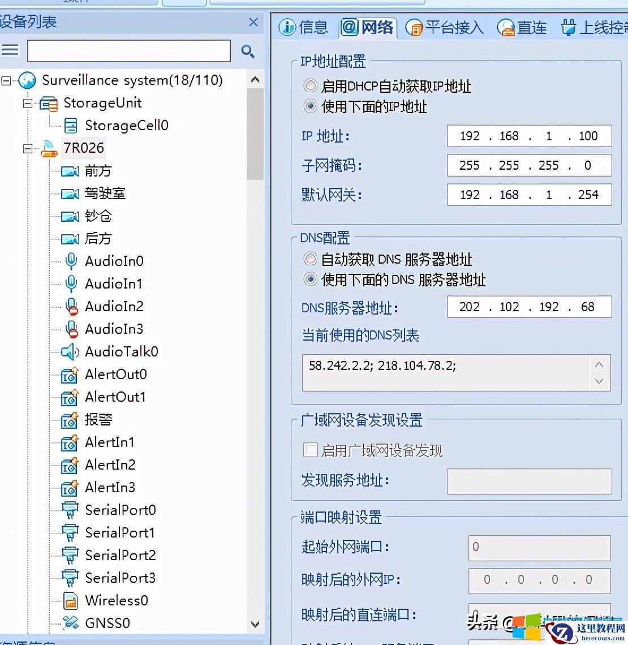Click the disabled AudioIn2 microphone icon
This screenshot has width=628, height=645.
pyautogui.click(x=71, y=307)
